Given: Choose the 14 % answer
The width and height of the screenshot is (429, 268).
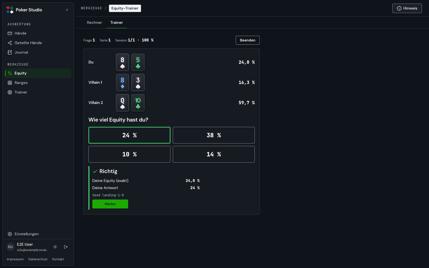Looking at the screenshot, I should pos(214,154).
